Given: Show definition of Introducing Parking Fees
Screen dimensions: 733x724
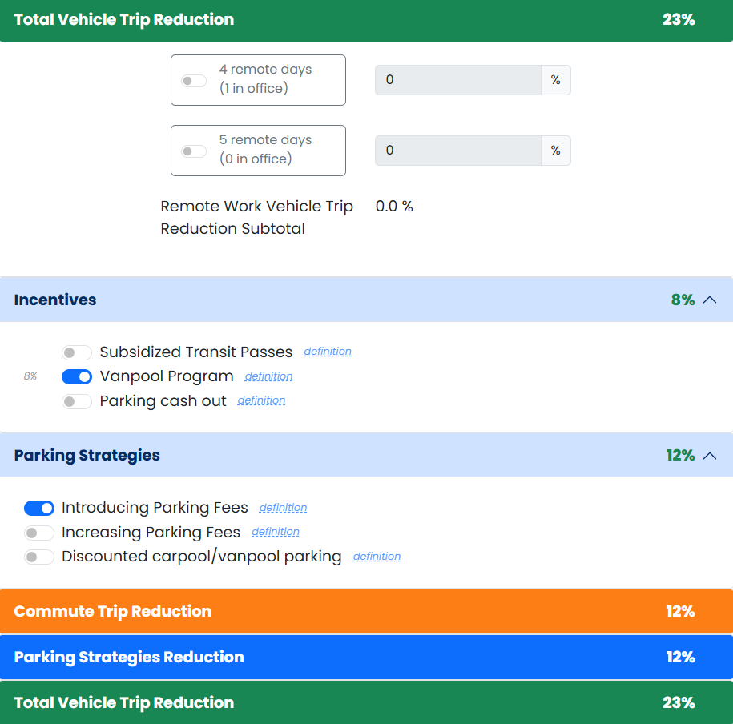Looking at the screenshot, I should pyautogui.click(x=283, y=508).
